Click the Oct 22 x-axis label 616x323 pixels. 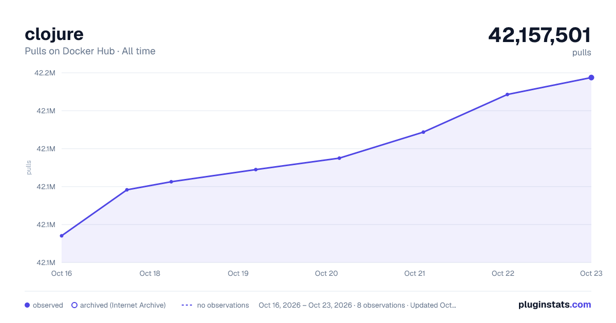503,273
